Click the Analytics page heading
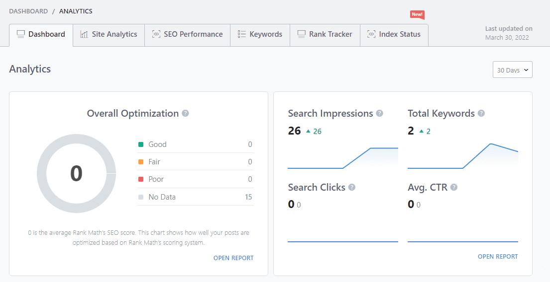The image size is (550, 282). click(x=30, y=69)
